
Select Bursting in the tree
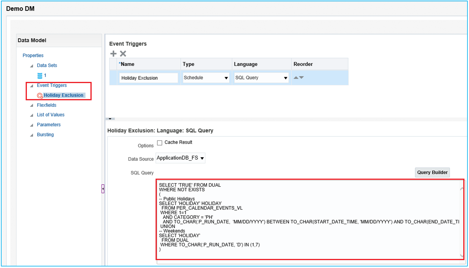[45, 135]
